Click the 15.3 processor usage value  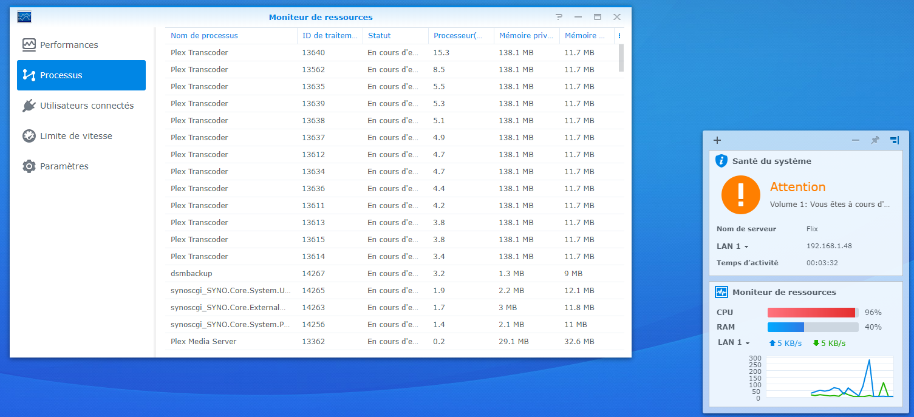(441, 53)
